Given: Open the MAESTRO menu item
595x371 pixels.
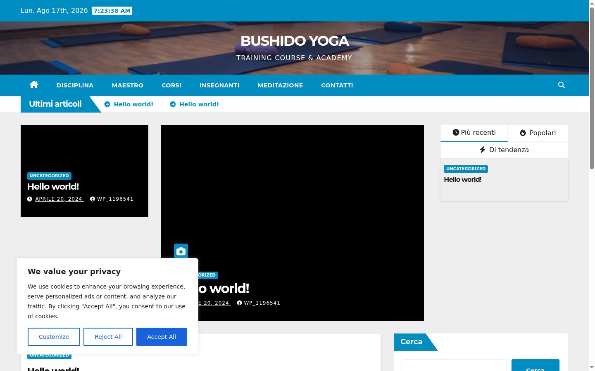Looking at the screenshot, I should 128,85.
